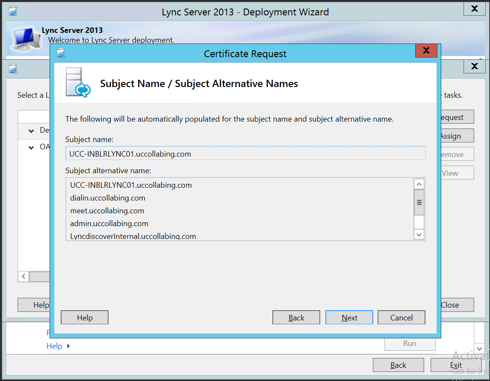The height and width of the screenshot is (381, 490).
Task: Open Help in the Certificate Request dialog
Action: (x=85, y=317)
